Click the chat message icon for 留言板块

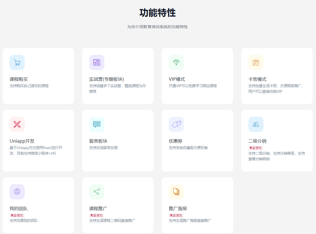point(97,124)
